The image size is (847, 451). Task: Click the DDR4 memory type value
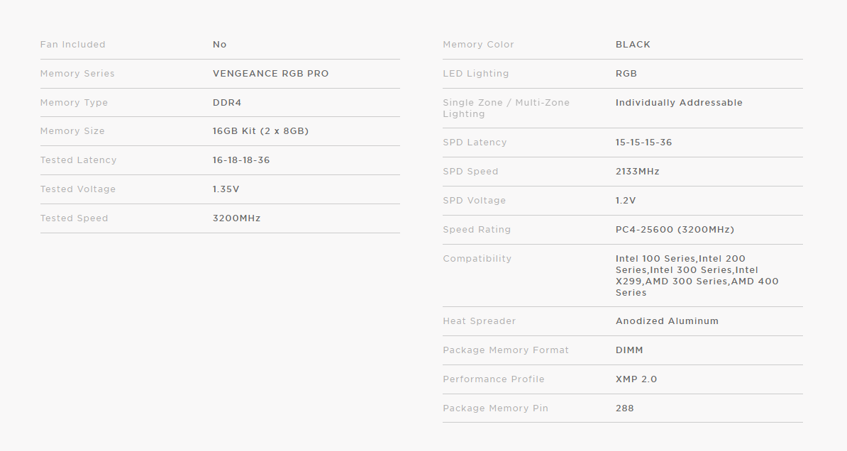click(227, 103)
